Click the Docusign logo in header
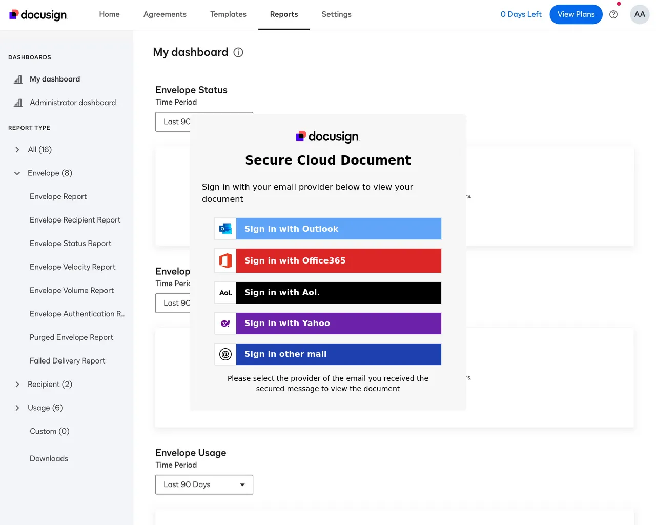The image size is (656, 525). click(38, 15)
